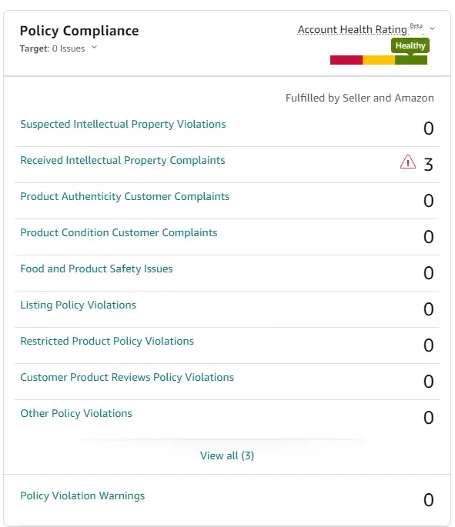This screenshot has width=455, height=527.
Task: Open Restricted Product Policy Violations
Action: tap(107, 341)
